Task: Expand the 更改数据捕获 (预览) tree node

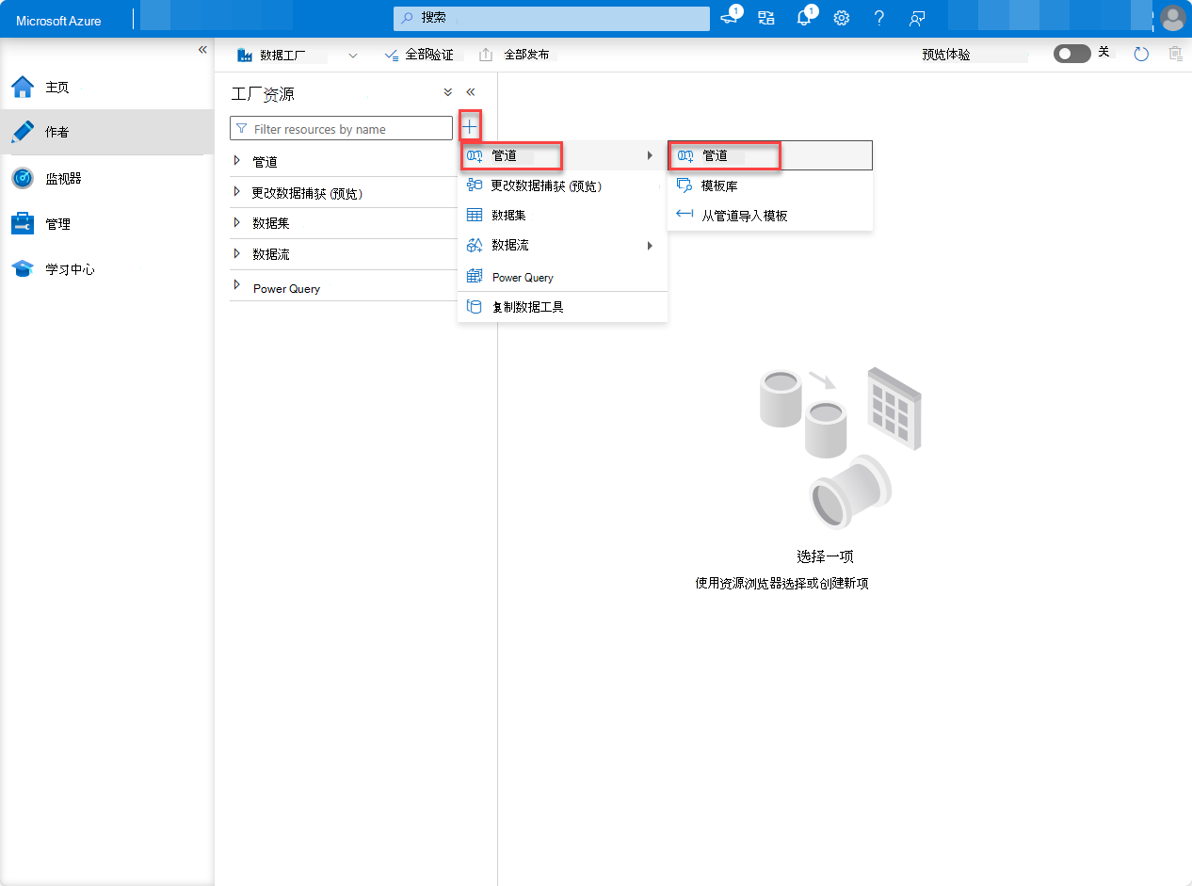Action: 237,192
